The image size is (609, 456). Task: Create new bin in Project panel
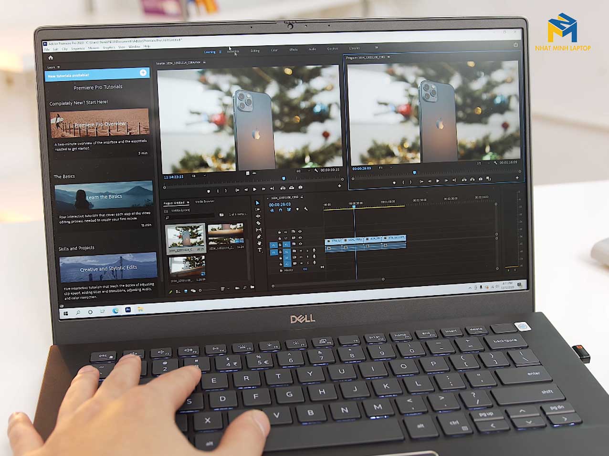[x=252, y=288]
